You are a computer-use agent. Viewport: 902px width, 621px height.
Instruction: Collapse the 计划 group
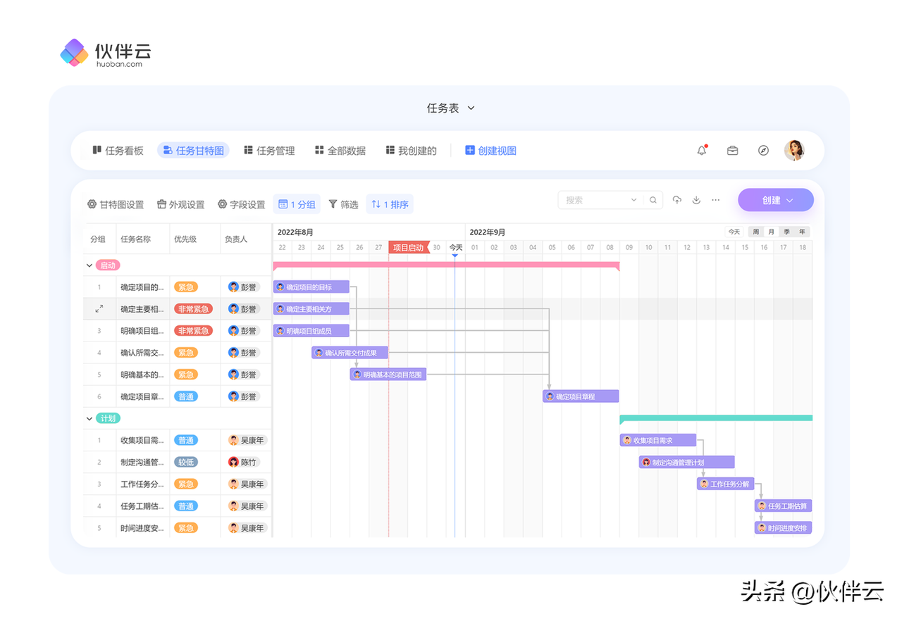tap(89, 418)
